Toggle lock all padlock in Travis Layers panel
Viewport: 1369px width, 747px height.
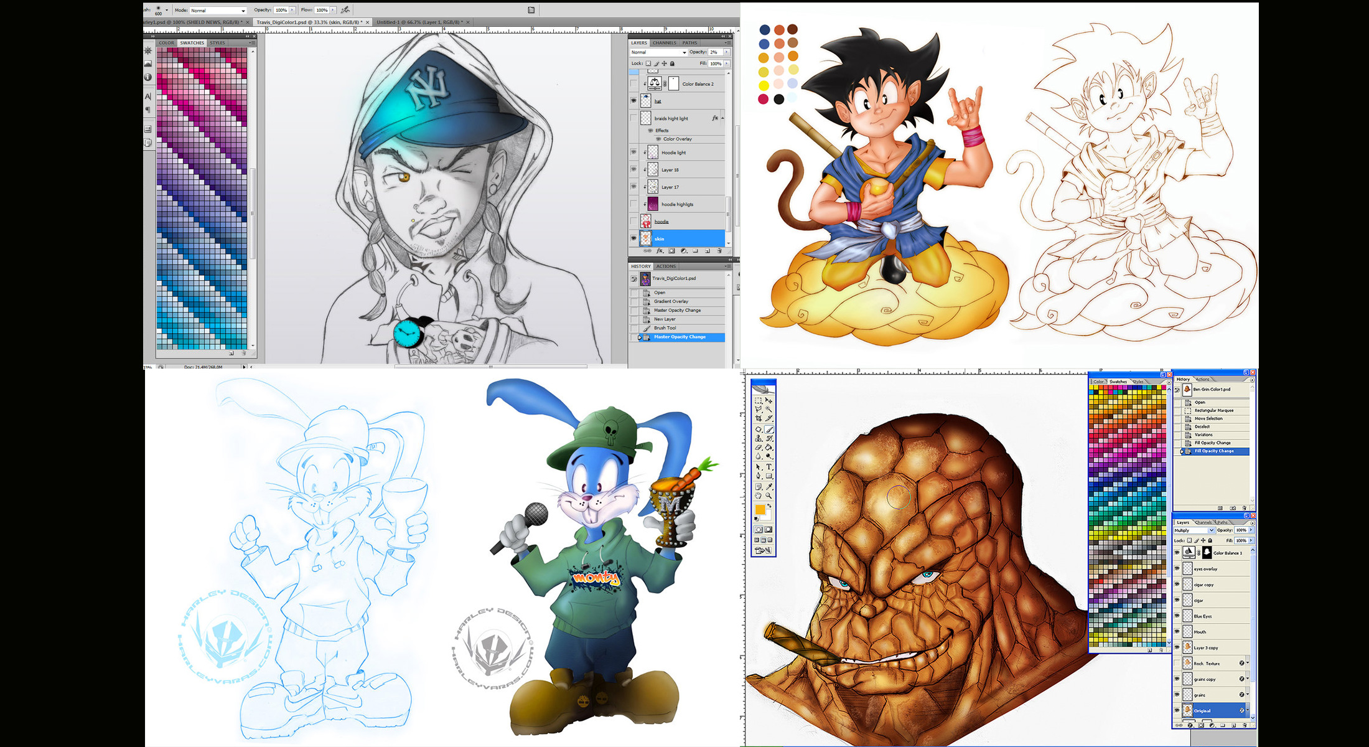pyautogui.click(x=672, y=63)
